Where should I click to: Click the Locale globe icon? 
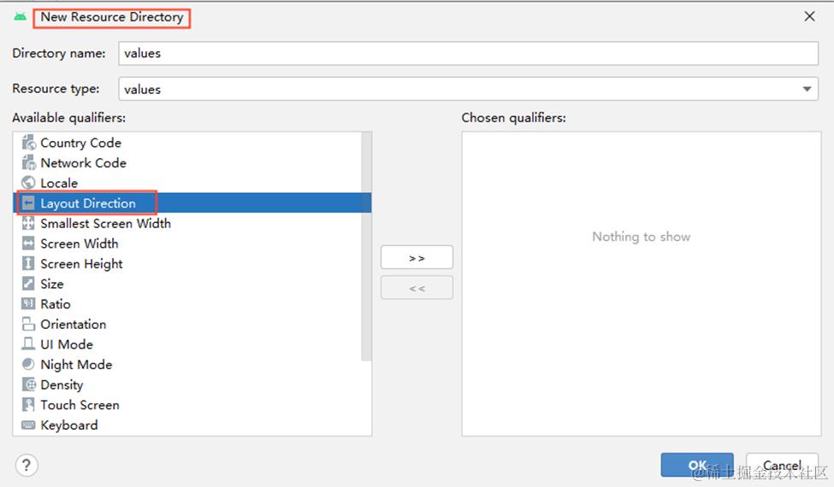[29, 183]
